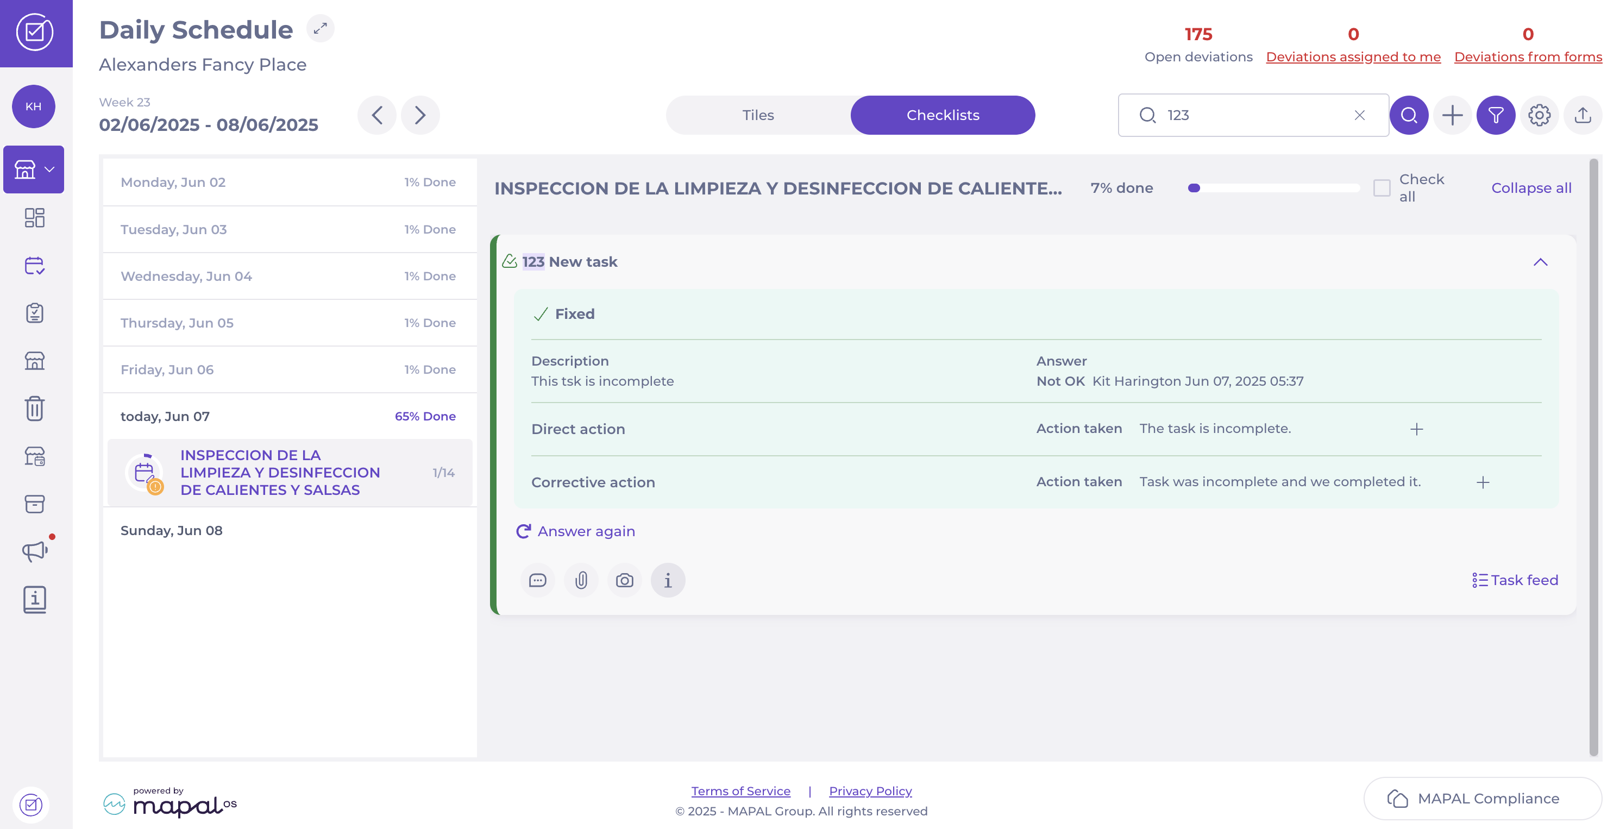Screen dimensions: 1620x829
Task: Click the 7% done progress bar
Action: [x=1273, y=188]
